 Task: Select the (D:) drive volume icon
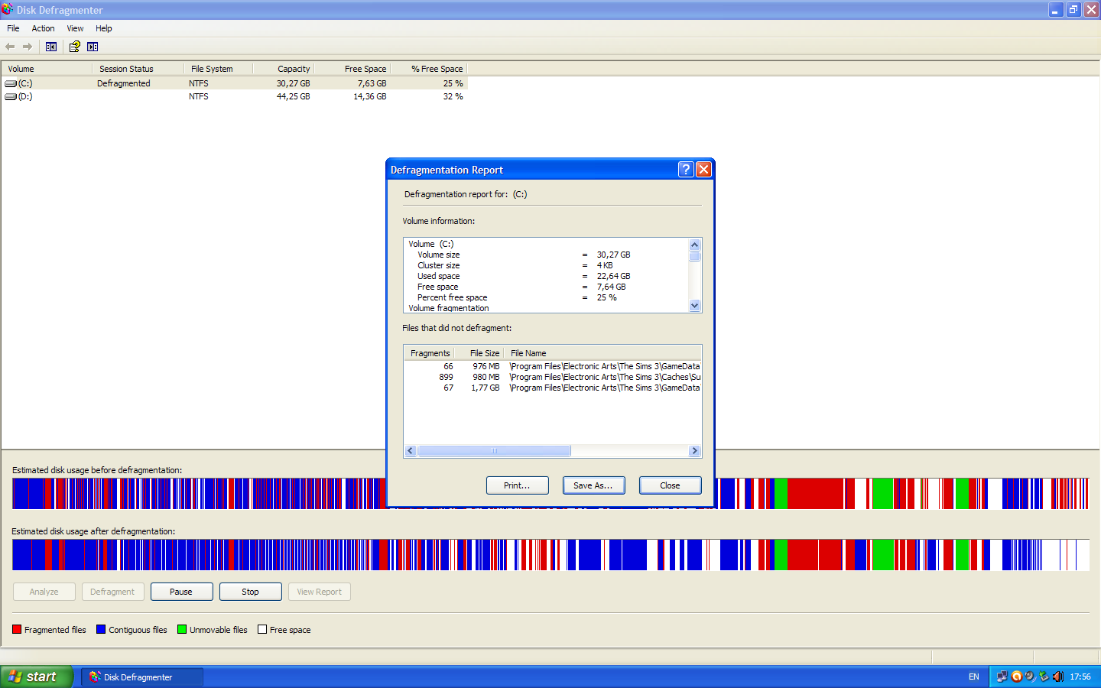[x=11, y=96]
